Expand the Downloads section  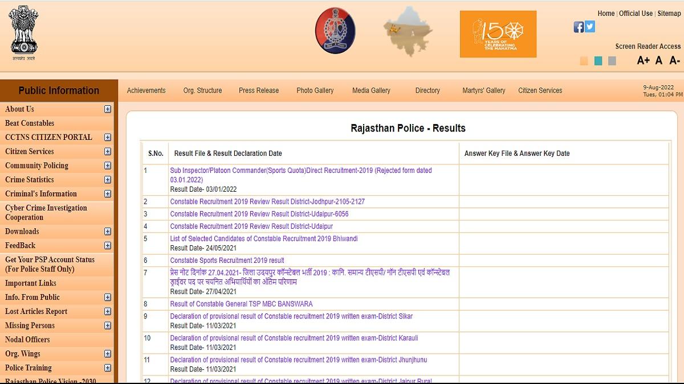[x=107, y=232]
